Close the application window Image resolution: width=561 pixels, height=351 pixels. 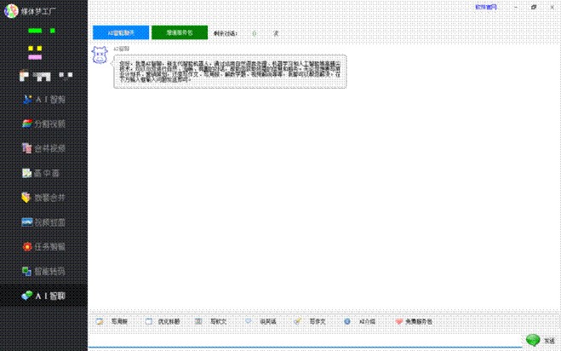[552, 7]
